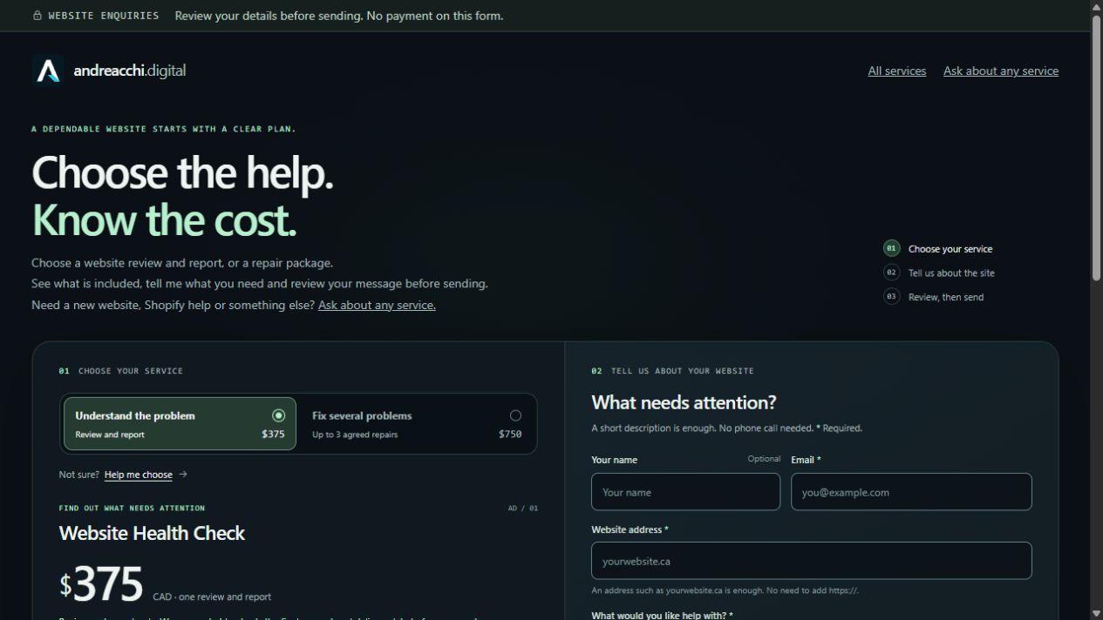Go to Choose your service step
The width and height of the screenshot is (1103, 620).
coord(950,249)
